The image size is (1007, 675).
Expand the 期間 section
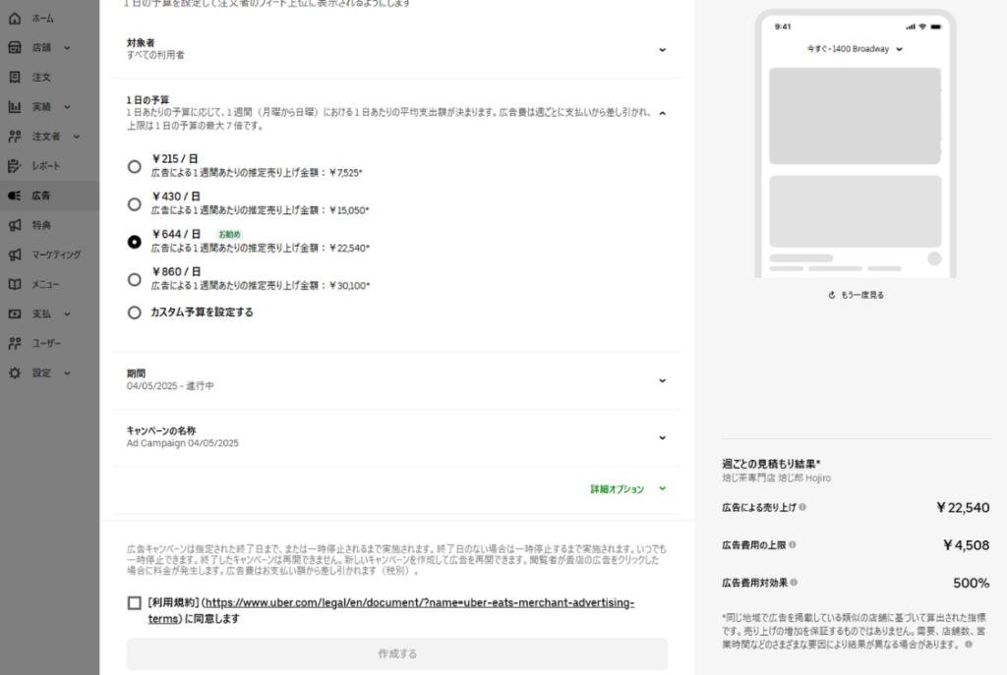point(663,381)
